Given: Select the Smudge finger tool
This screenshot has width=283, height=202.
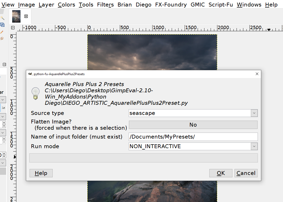Looking at the screenshot, I should (2, 38).
